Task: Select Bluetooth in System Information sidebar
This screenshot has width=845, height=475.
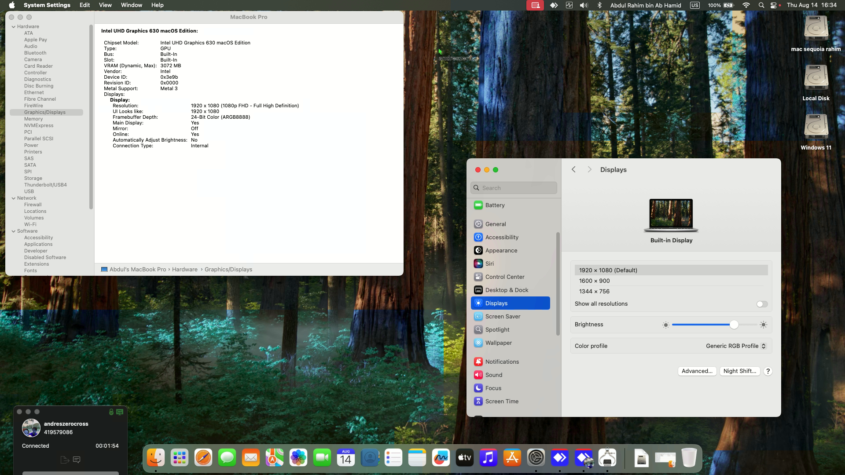Action: 35,53
